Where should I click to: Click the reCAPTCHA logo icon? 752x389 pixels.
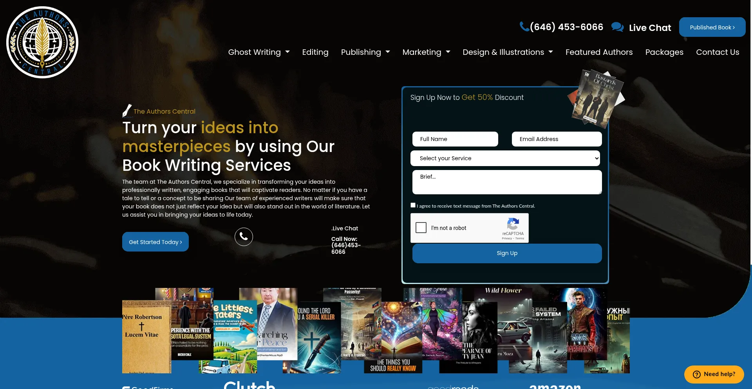tap(513, 224)
